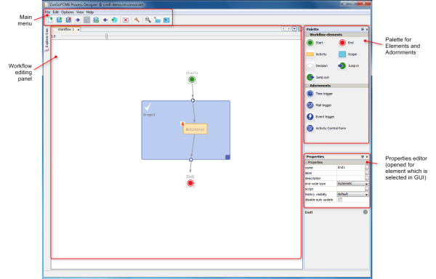Viewport: 436px width, 279px height.
Task: Select the Start1 node on the canvas
Action: tap(192, 80)
